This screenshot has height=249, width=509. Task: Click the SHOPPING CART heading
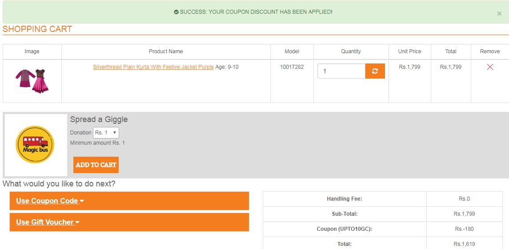point(37,29)
